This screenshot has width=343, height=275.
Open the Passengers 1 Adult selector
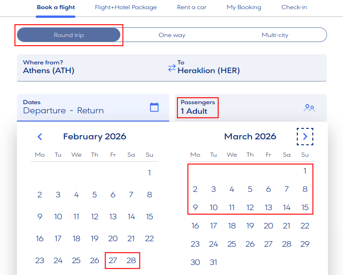pyautogui.click(x=198, y=107)
